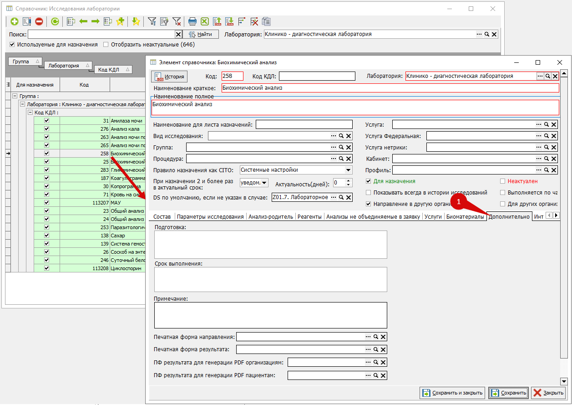
Task: Click the green left arrow toolbar icon
Action: (x=83, y=21)
